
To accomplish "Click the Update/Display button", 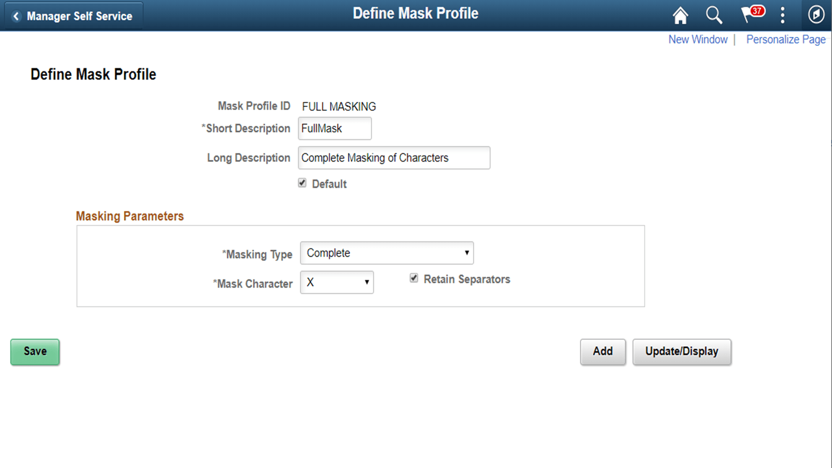I will pyautogui.click(x=682, y=351).
